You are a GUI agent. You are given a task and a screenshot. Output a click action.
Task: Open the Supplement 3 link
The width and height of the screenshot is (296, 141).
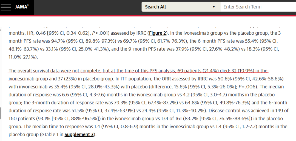79,135
